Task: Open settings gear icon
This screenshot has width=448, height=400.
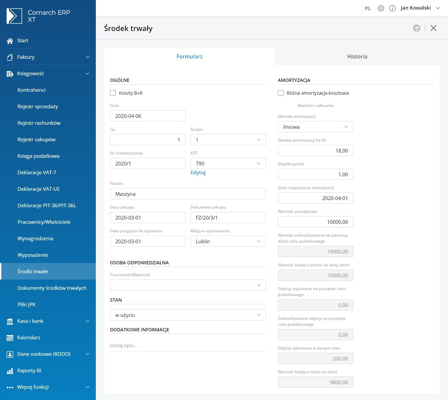Action: 381,8
